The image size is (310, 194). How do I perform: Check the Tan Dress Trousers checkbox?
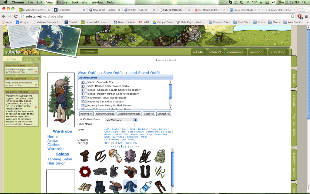click(86, 102)
